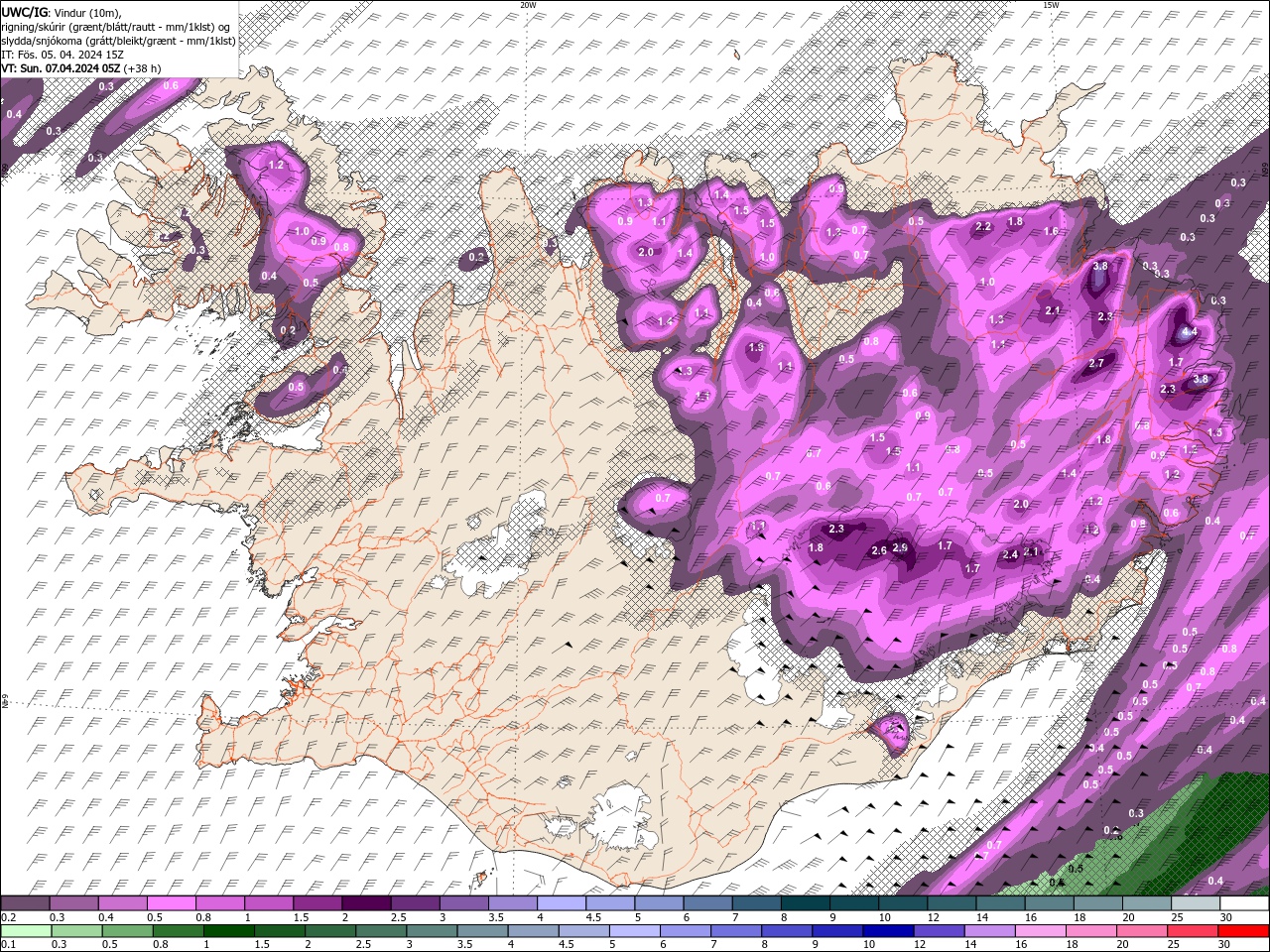Click the 'IT: Fös. 05. 04. 2024 15Z' line
Screen dimensions: 1270x952
pos(63,54)
